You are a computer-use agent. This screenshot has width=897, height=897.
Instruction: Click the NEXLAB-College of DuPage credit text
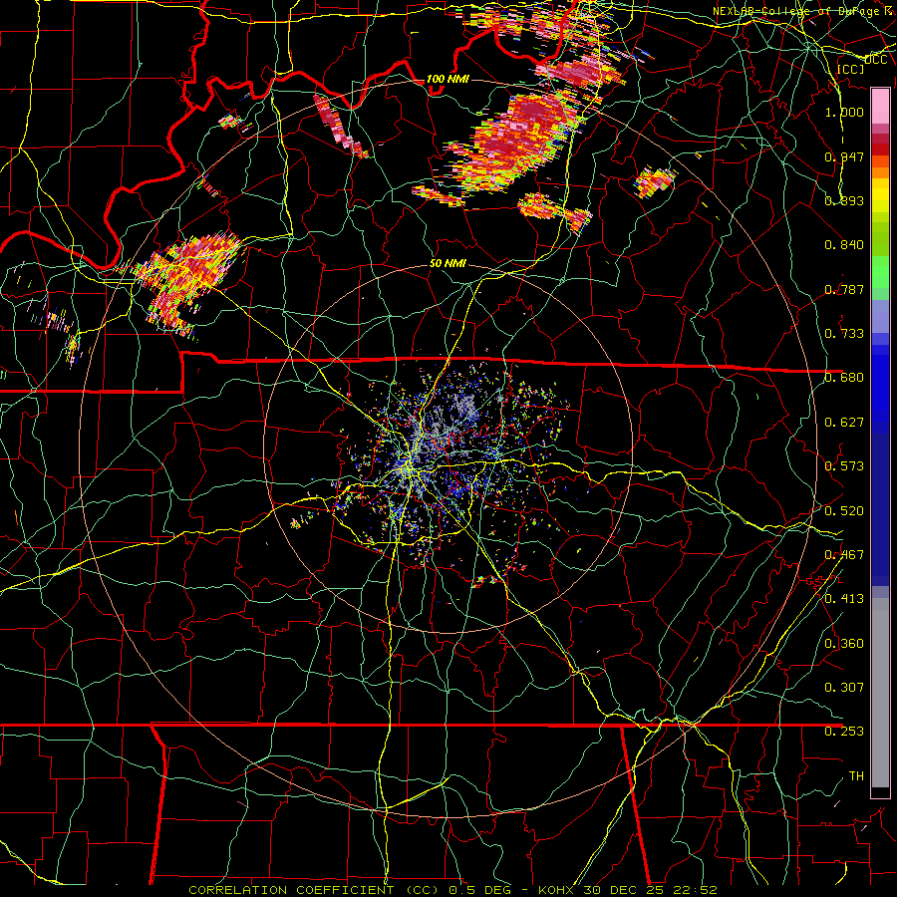click(804, 11)
